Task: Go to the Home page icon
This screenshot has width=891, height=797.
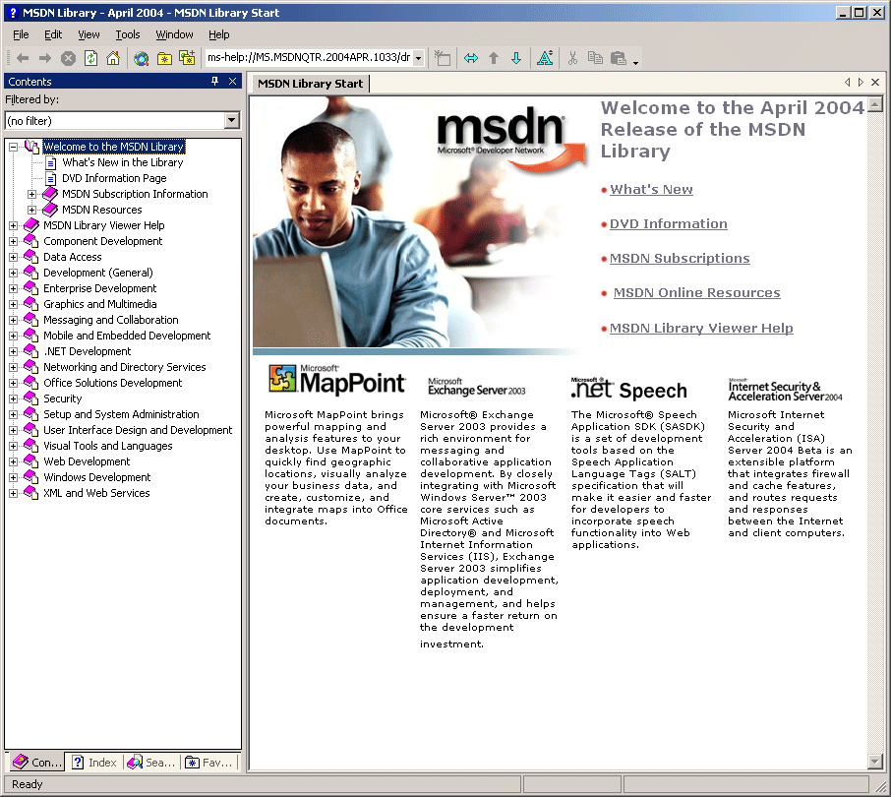Action: pos(114,58)
